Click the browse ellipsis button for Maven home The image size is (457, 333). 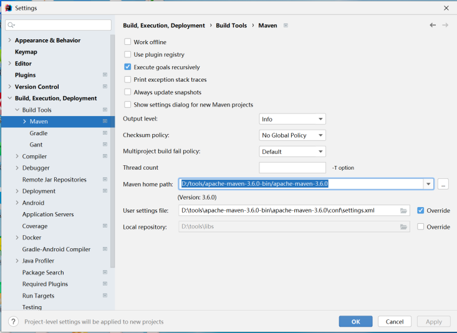click(x=443, y=184)
